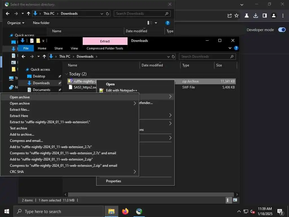Click Chrome share page icon
The image size is (289, 217).
[229, 16]
